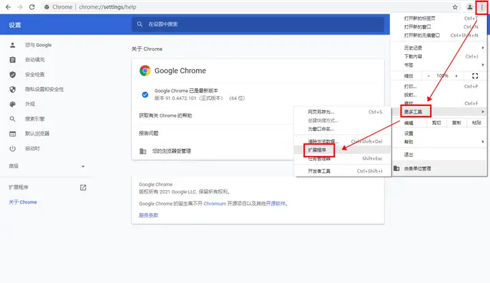Click the shield icon for 隐私设置和安全性
Screen dimensions: 490x283
12,90
